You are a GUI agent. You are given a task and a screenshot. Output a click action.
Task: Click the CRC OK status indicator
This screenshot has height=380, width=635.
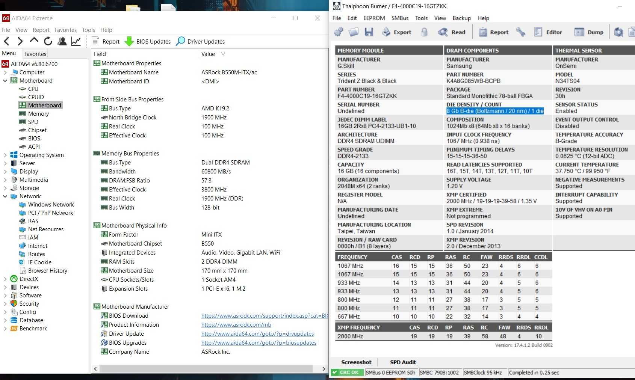(347, 372)
